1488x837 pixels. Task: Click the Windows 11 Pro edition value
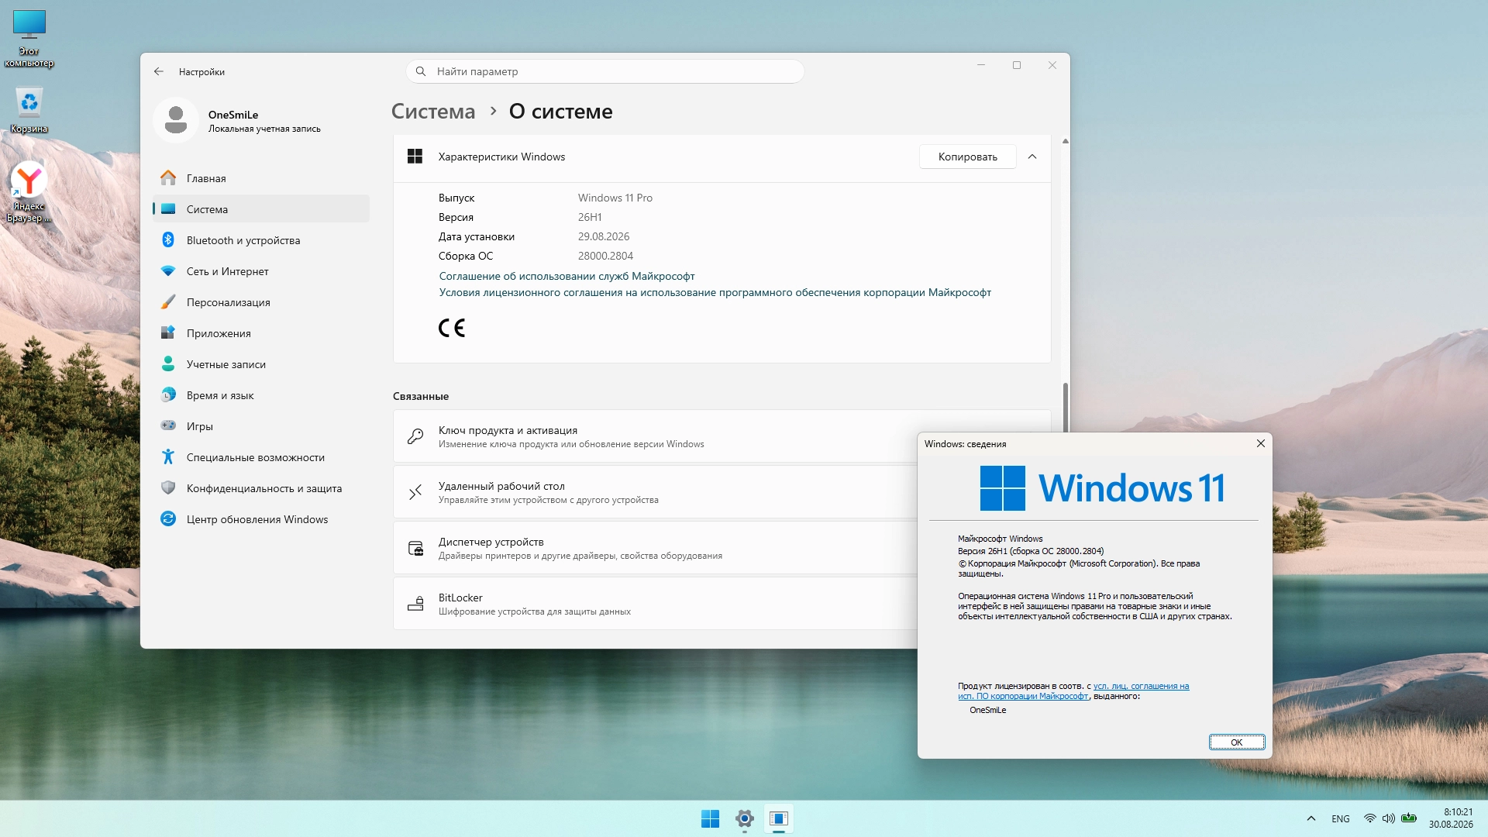tap(615, 198)
